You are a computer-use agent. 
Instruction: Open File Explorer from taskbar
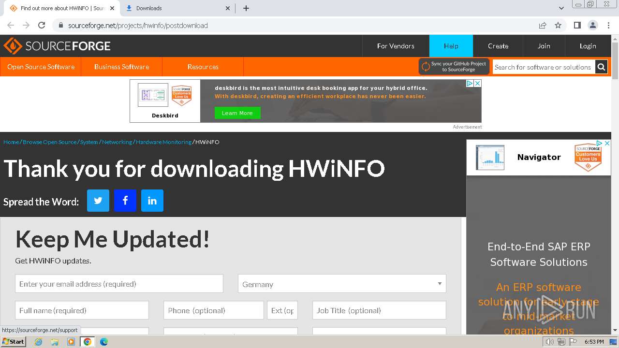pyautogui.click(x=55, y=342)
